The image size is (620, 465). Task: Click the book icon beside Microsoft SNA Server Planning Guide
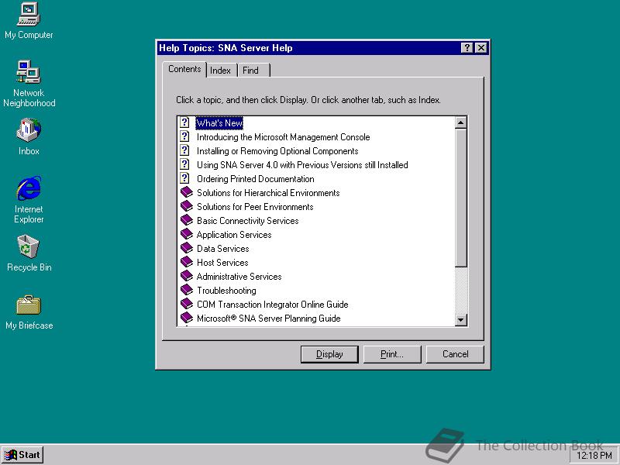(x=187, y=318)
